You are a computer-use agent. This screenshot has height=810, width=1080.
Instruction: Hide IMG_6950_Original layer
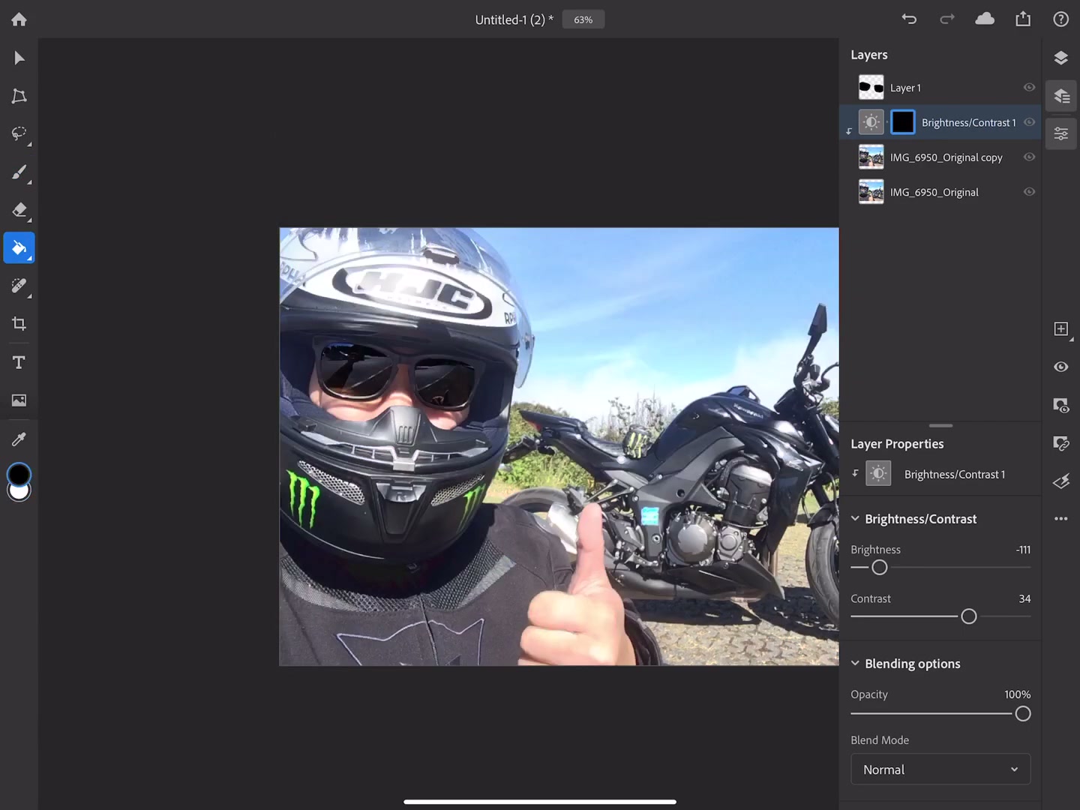pos(1029,191)
